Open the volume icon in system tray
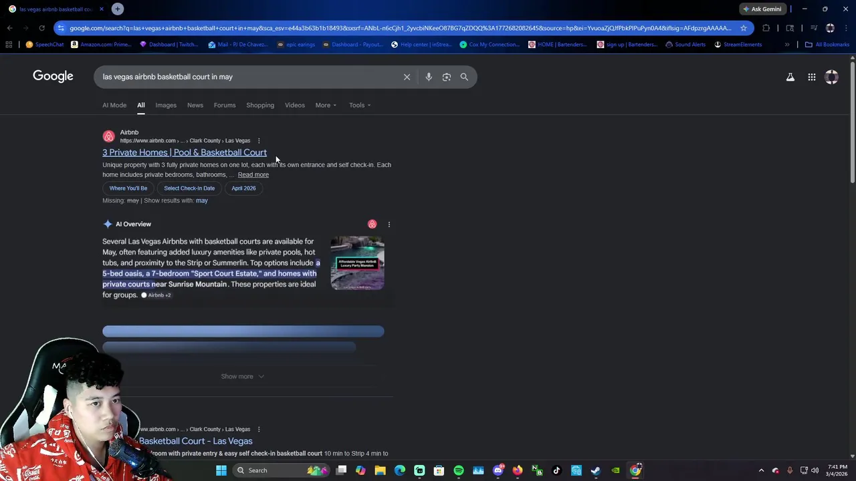The image size is (856, 481). pyautogui.click(x=815, y=470)
